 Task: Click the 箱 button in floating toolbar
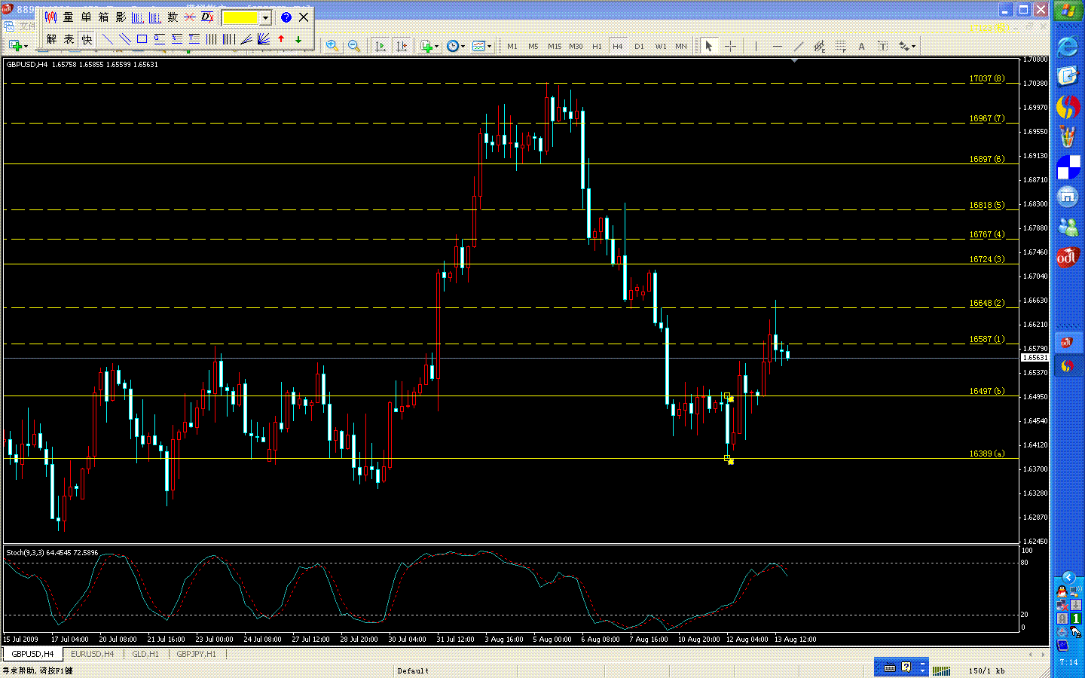click(x=103, y=17)
